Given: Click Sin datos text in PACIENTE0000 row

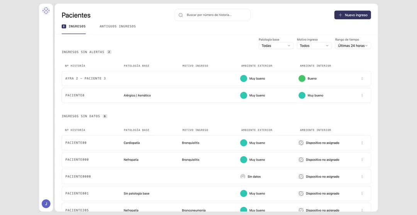Looking at the screenshot, I should click(x=254, y=176).
